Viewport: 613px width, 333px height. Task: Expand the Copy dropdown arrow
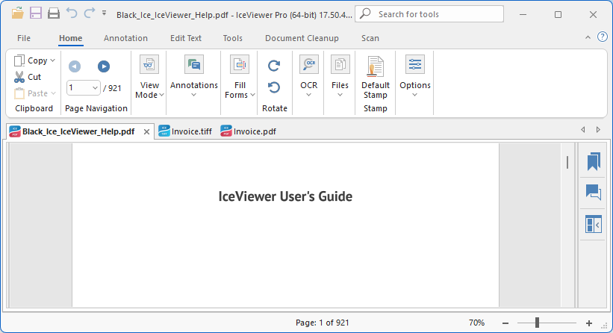click(53, 60)
